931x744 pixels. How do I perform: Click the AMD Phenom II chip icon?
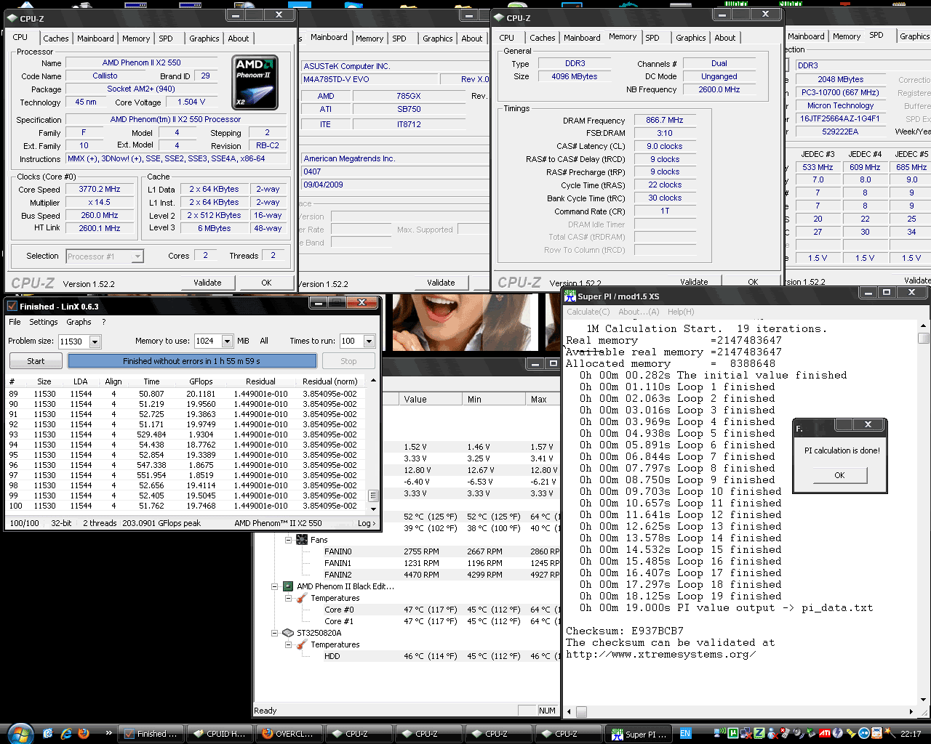288,586
